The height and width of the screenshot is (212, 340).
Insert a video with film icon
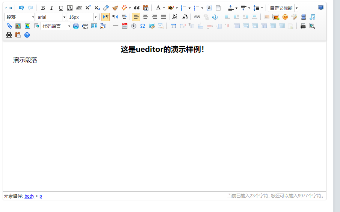point(303,17)
